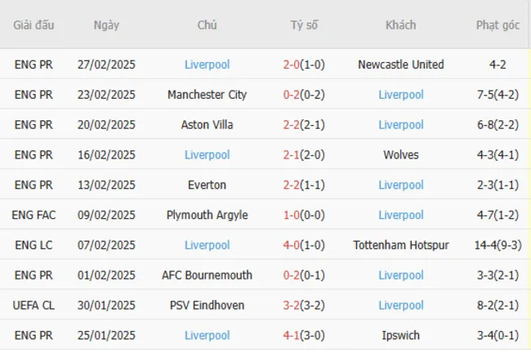Select the Tottenham Hotspur team link
531x362 pixels.
(400, 245)
